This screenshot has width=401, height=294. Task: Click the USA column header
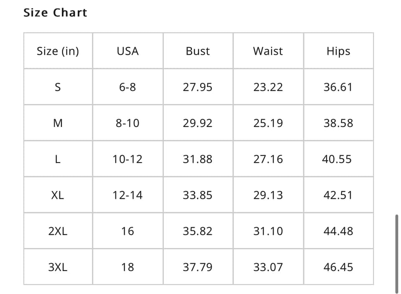[x=128, y=51]
